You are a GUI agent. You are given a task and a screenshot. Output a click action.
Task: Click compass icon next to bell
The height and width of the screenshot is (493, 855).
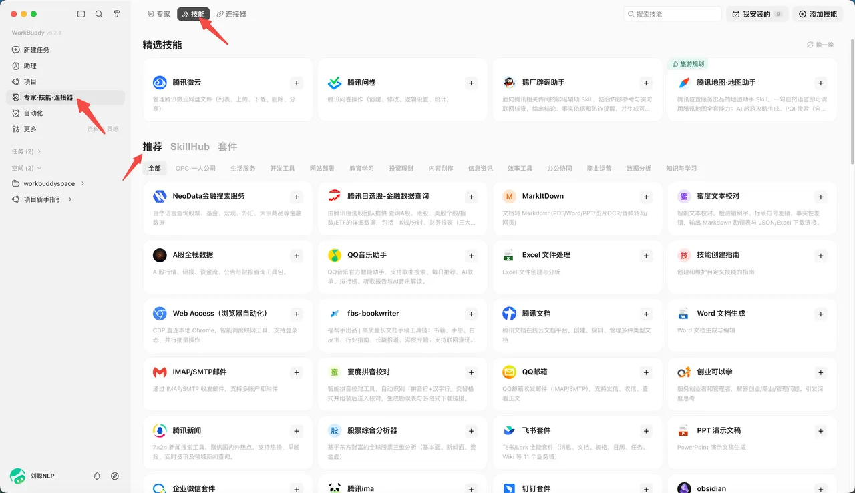pyautogui.click(x=115, y=476)
